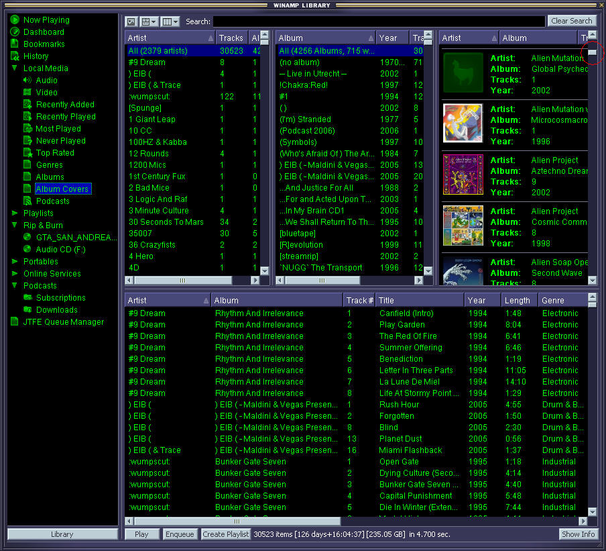Click the album covers pane scroll down arrow
The width and height of the screenshot is (606, 551).
click(592, 280)
